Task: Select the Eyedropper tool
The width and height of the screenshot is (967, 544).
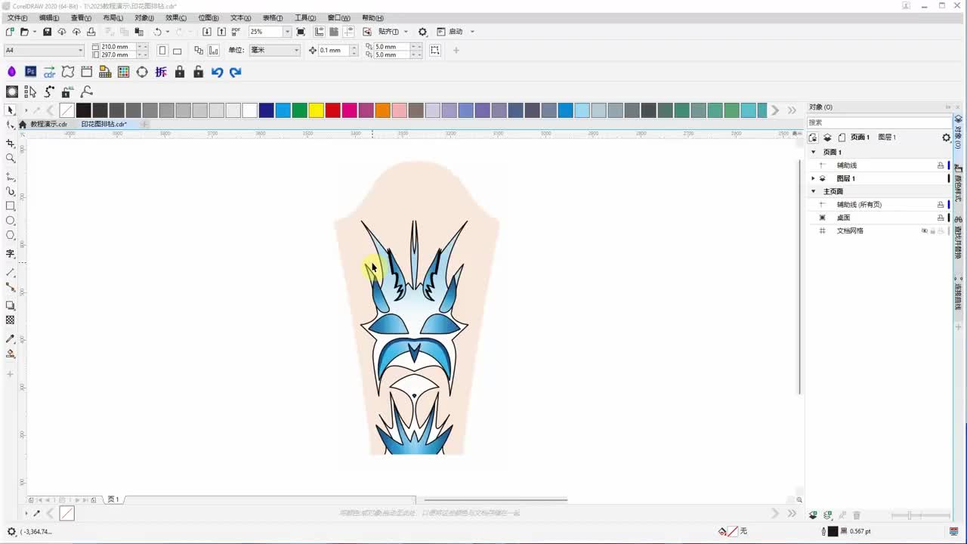Action: pos(11,339)
